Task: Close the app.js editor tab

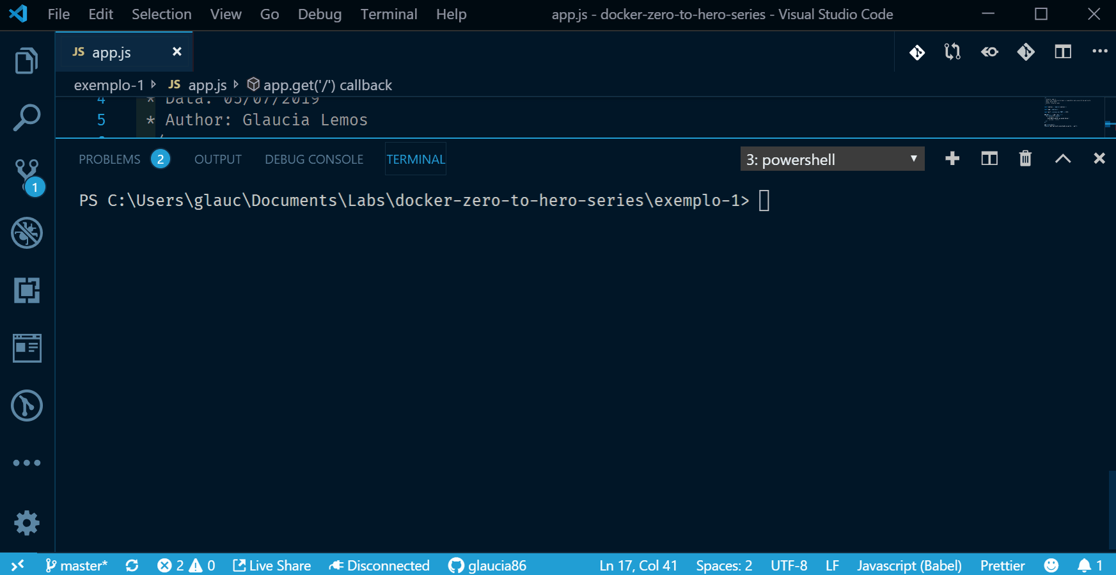Action: tap(177, 52)
